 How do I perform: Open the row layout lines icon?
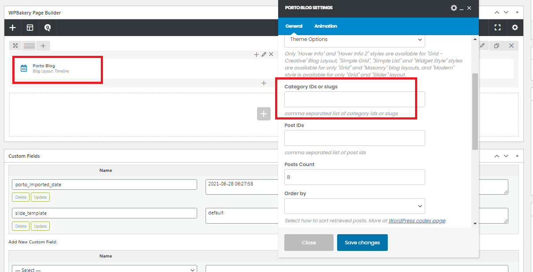click(29, 46)
